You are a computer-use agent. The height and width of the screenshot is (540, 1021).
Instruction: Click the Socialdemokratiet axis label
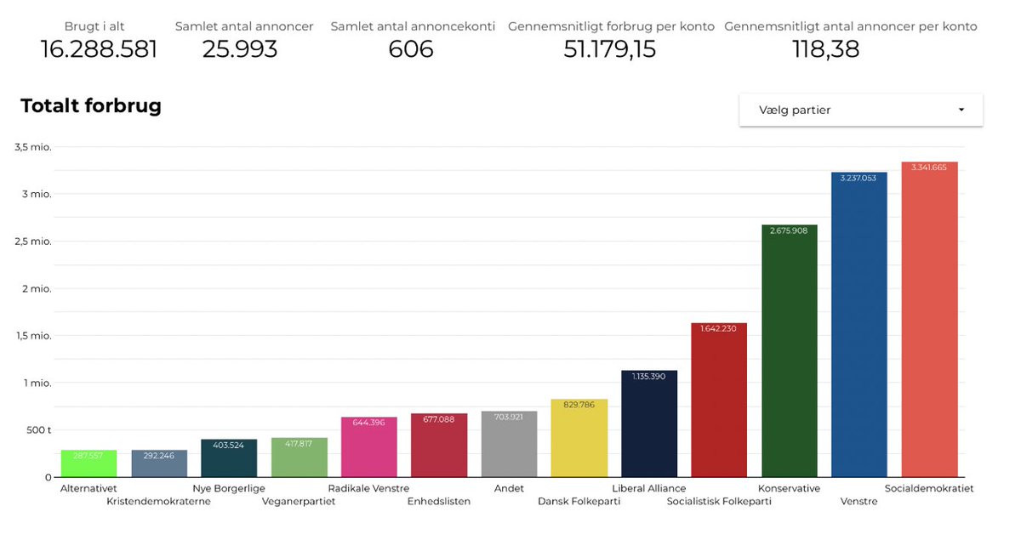(x=929, y=488)
